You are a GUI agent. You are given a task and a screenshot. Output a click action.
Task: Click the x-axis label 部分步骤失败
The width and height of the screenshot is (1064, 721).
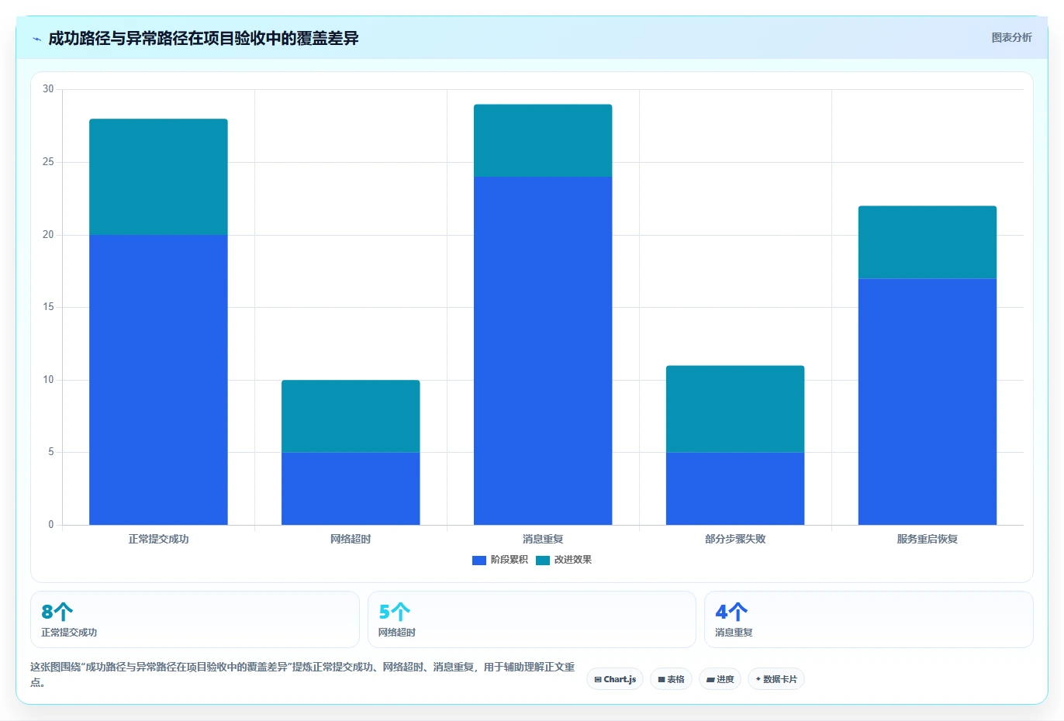coord(735,539)
